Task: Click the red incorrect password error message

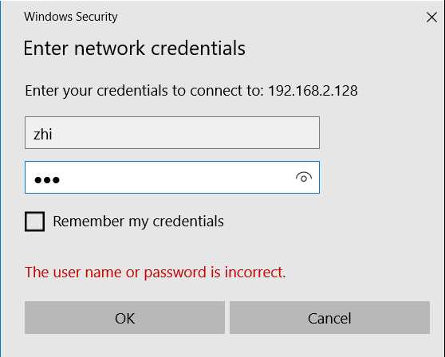Action: click(156, 273)
